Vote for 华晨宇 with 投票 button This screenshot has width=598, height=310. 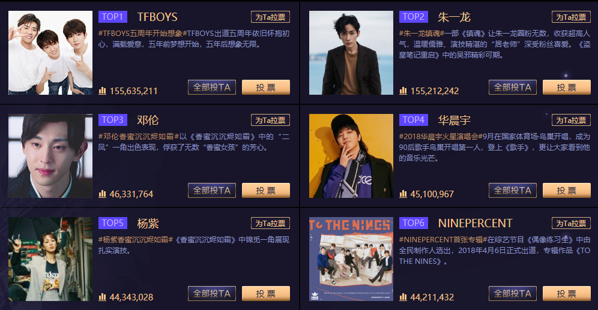tap(567, 191)
